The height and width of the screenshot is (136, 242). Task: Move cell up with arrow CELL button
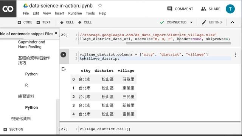[x=67, y=22]
